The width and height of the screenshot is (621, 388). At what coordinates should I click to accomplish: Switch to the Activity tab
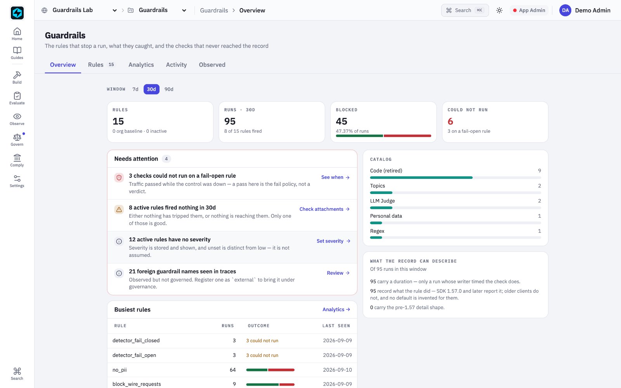tap(177, 65)
